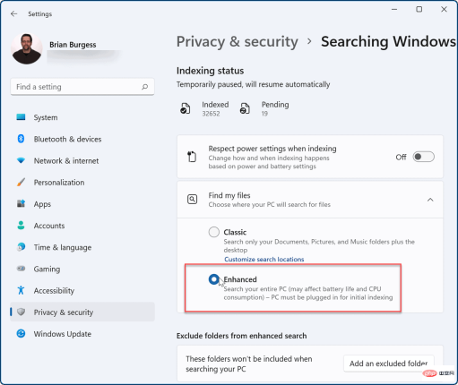Select the Classic search radio button

214,232
